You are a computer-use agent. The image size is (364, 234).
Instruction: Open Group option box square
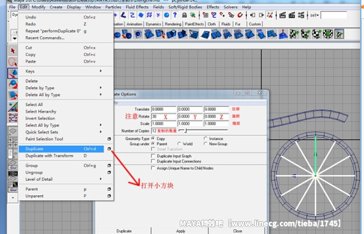click(x=109, y=166)
